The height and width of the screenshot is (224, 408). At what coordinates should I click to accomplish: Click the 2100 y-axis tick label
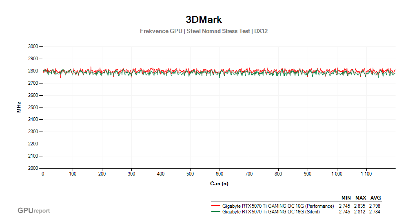coord(33,156)
